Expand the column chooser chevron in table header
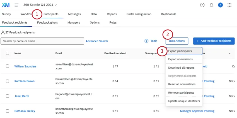This screenshot has height=118, width=237. 230,53
